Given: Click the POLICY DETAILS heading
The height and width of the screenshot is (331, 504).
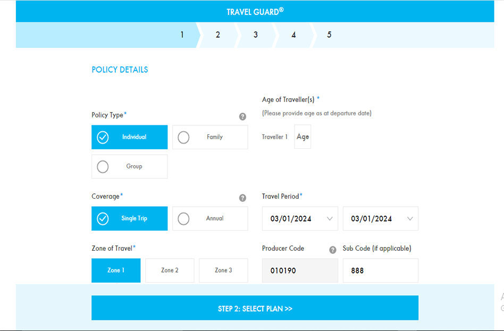Looking at the screenshot, I should [120, 70].
